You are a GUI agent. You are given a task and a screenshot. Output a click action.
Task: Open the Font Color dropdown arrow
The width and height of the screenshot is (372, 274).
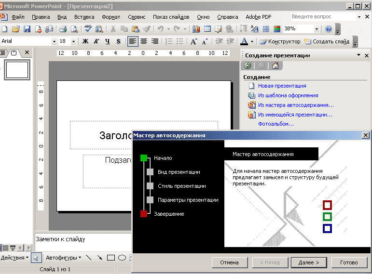coord(252,42)
